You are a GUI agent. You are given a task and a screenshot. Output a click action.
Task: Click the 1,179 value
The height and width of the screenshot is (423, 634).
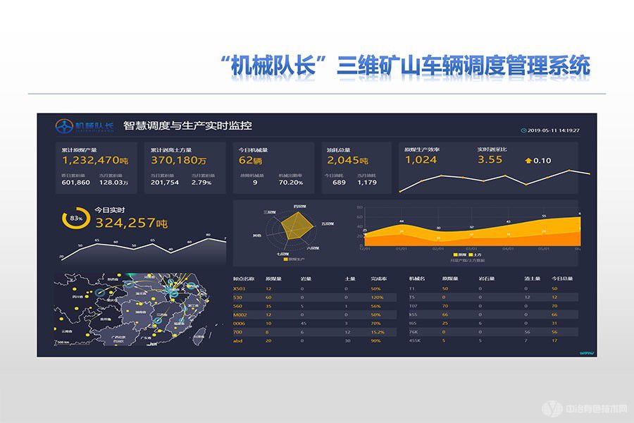[367, 183]
